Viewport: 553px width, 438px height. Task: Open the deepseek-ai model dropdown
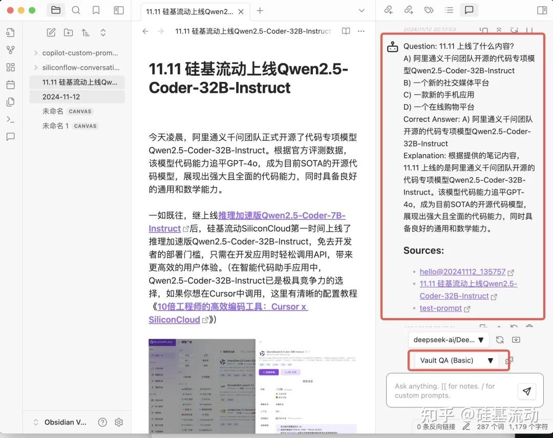(x=448, y=339)
